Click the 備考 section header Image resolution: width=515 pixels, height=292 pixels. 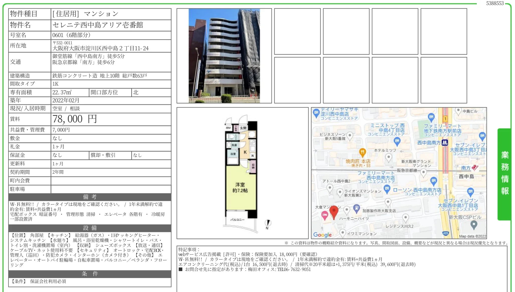coord(90,197)
